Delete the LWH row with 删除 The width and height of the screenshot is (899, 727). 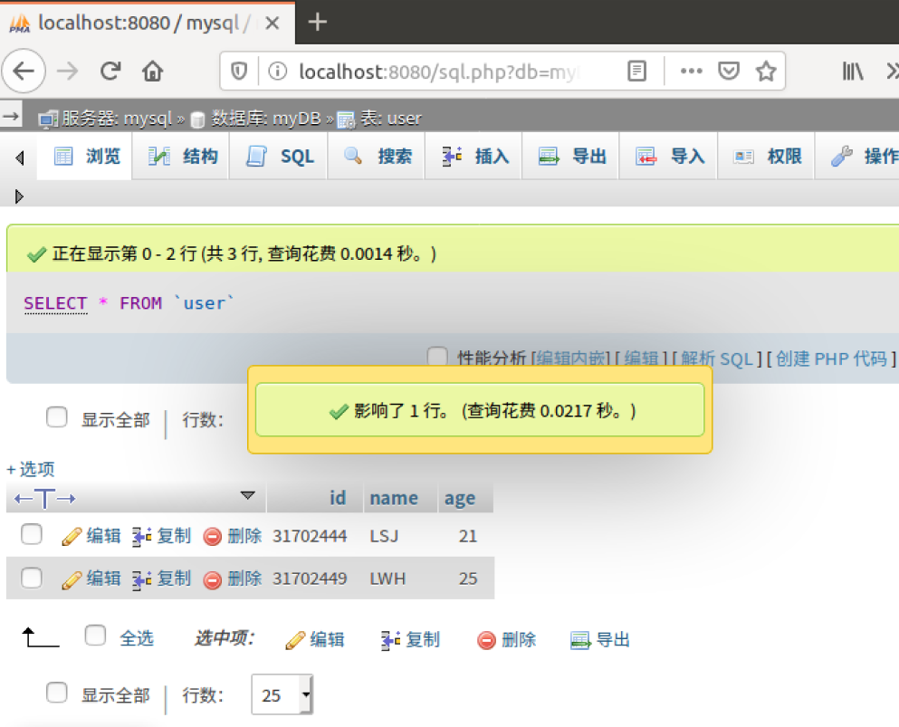pyautogui.click(x=233, y=579)
